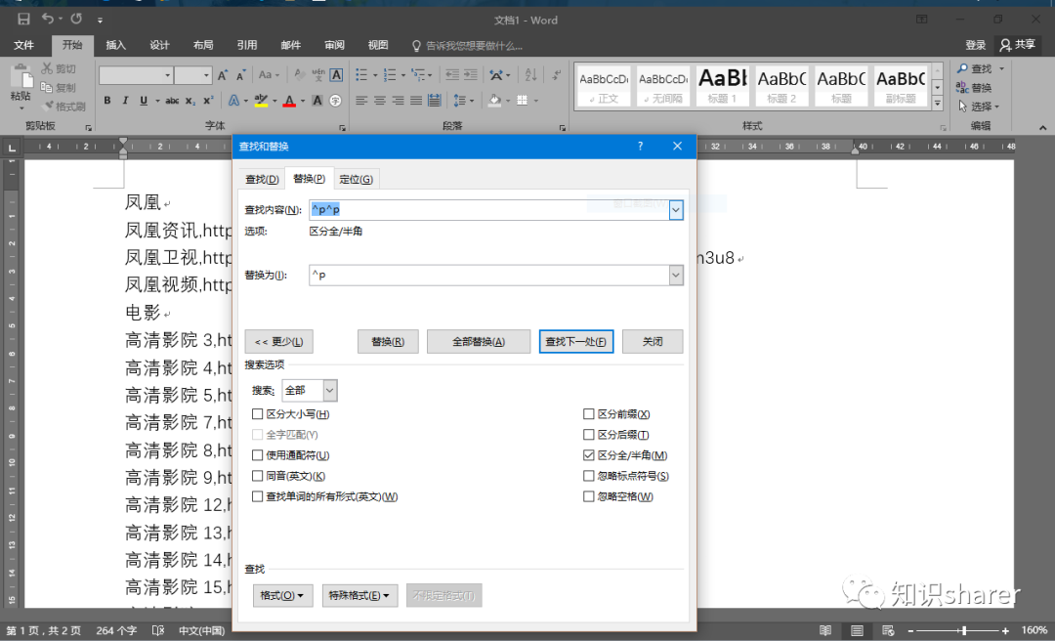Viewport: 1055px width, 641px height.
Task: Click the Format Painter (格式刷) icon
Action: pos(47,106)
